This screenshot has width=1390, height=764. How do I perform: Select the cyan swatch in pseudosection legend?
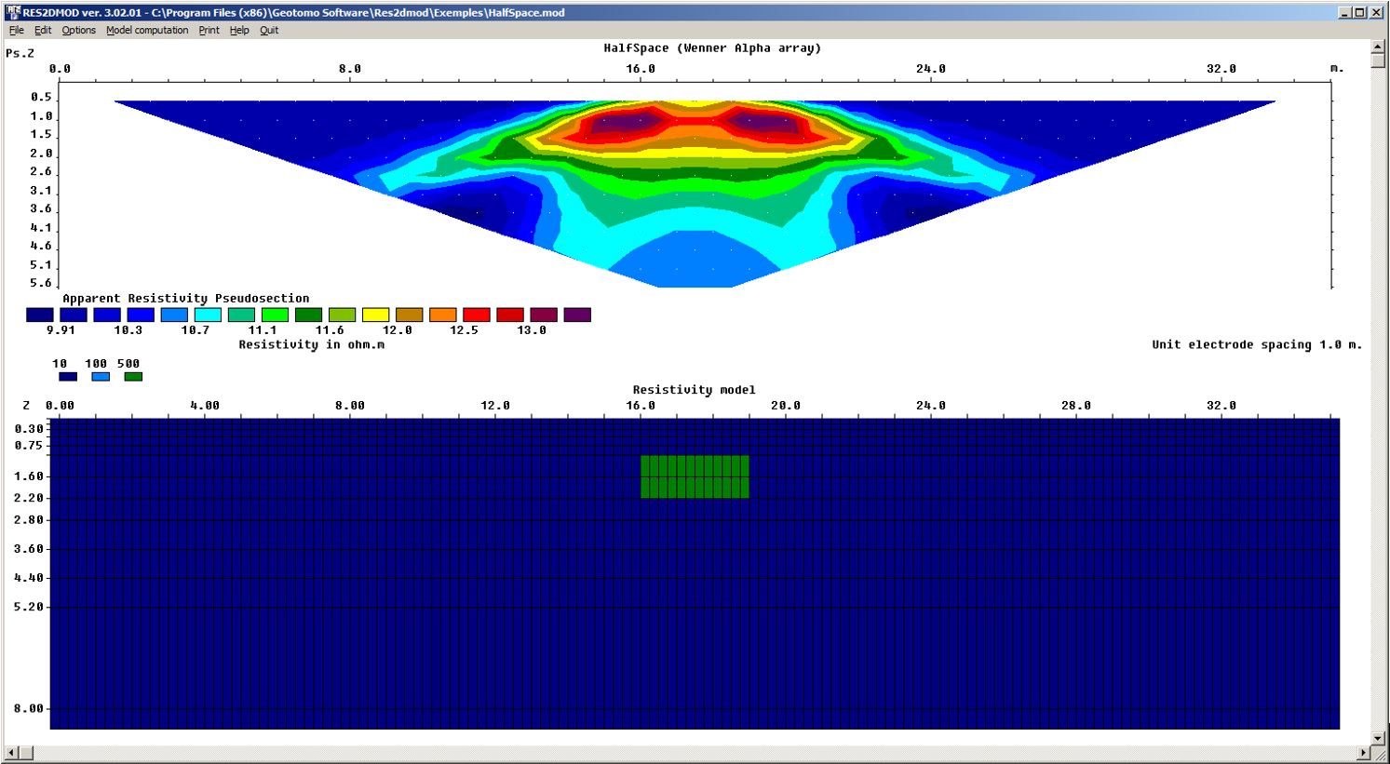click(208, 315)
